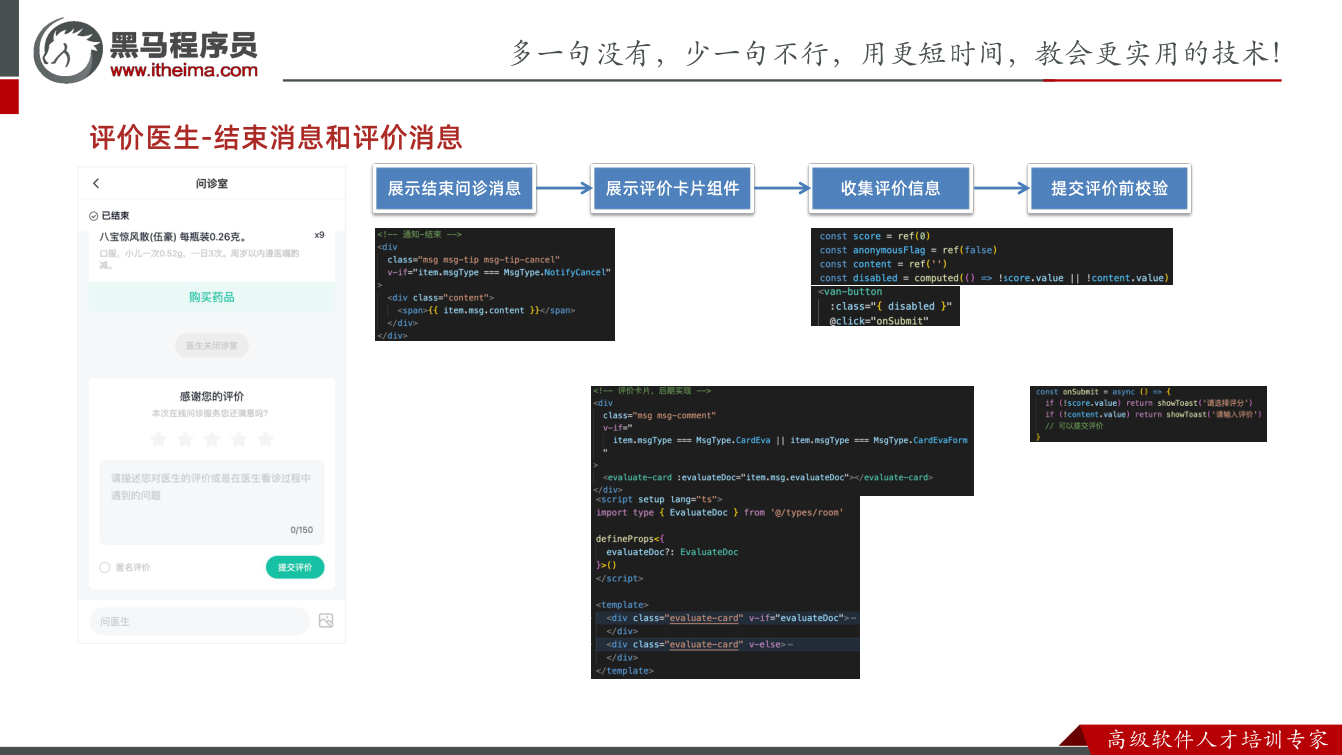Click the 评价医生-结束消息和评价消息 slide title
The width and height of the screenshot is (1342, 755).
pos(276,138)
